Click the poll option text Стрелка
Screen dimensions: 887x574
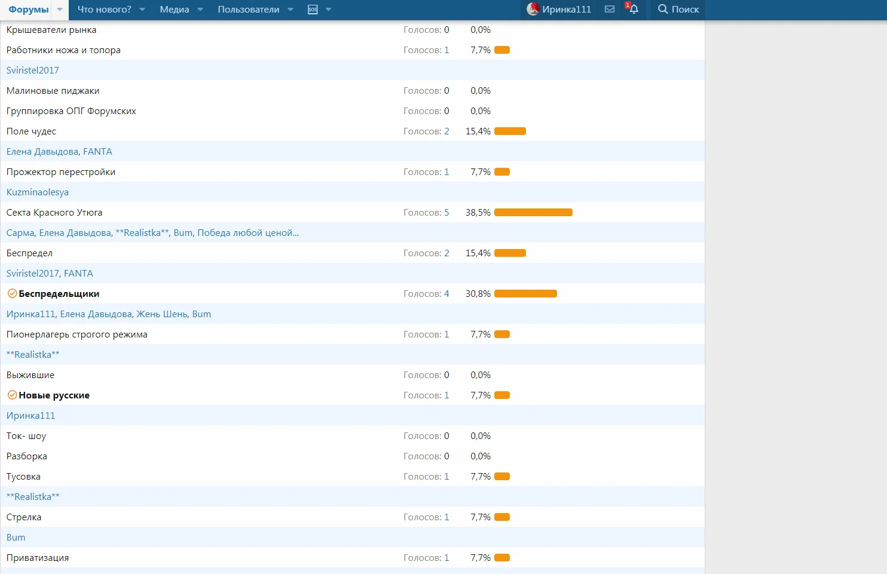click(24, 517)
